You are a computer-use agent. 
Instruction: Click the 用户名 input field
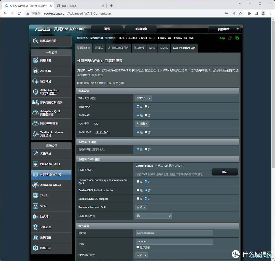(174, 233)
